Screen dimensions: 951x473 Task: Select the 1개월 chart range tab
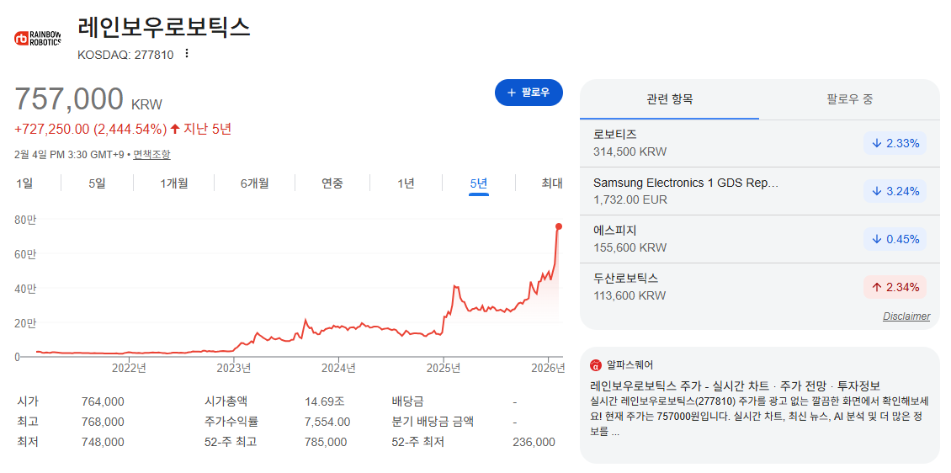[173, 183]
